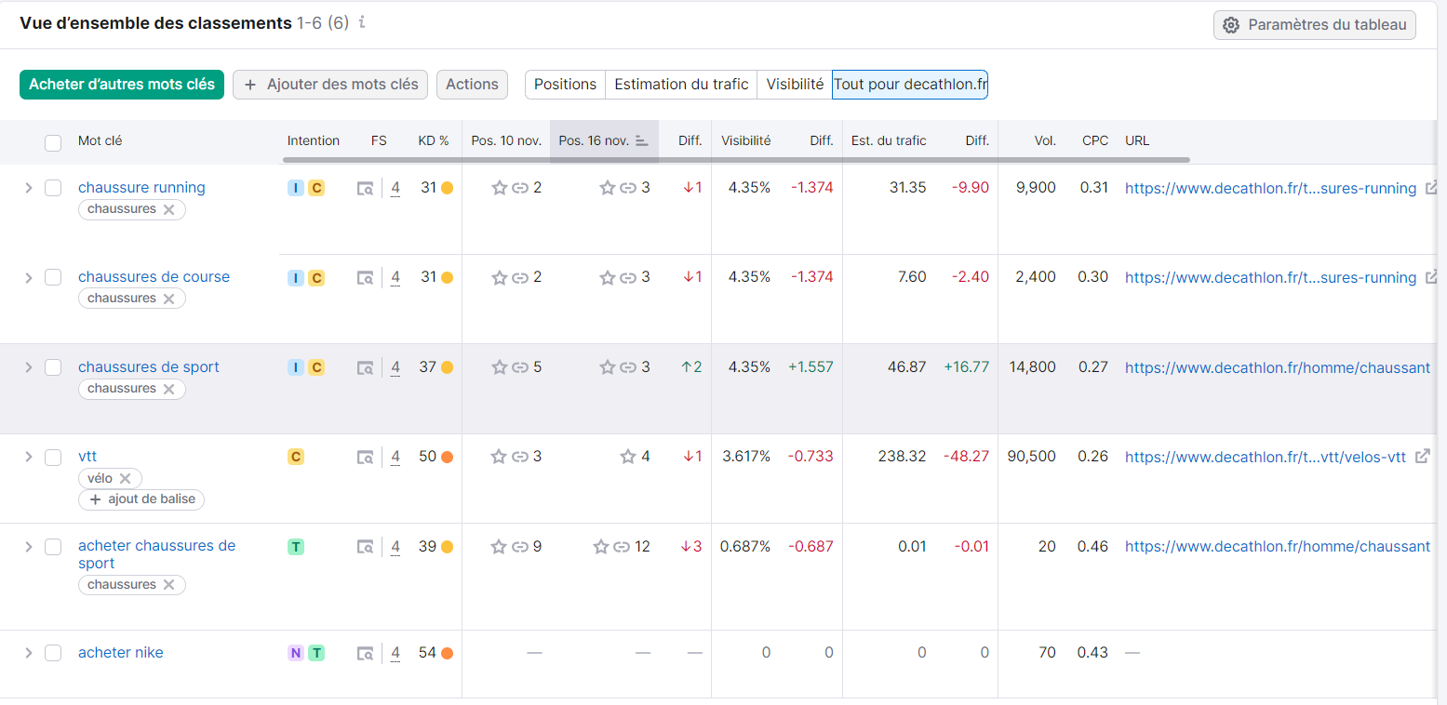The width and height of the screenshot is (1447, 705).
Task: Select the chaussure running row checkbox
Action: [53, 188]
